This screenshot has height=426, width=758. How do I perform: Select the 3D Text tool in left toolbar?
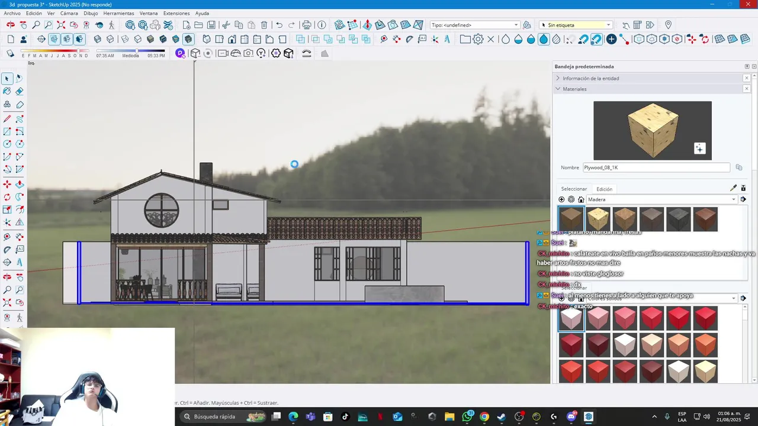click(x=20, y=262)
